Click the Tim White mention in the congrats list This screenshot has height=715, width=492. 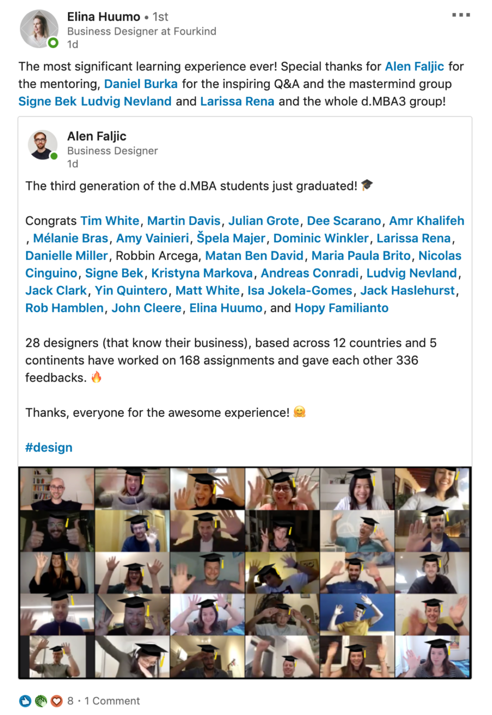point(109,221)
